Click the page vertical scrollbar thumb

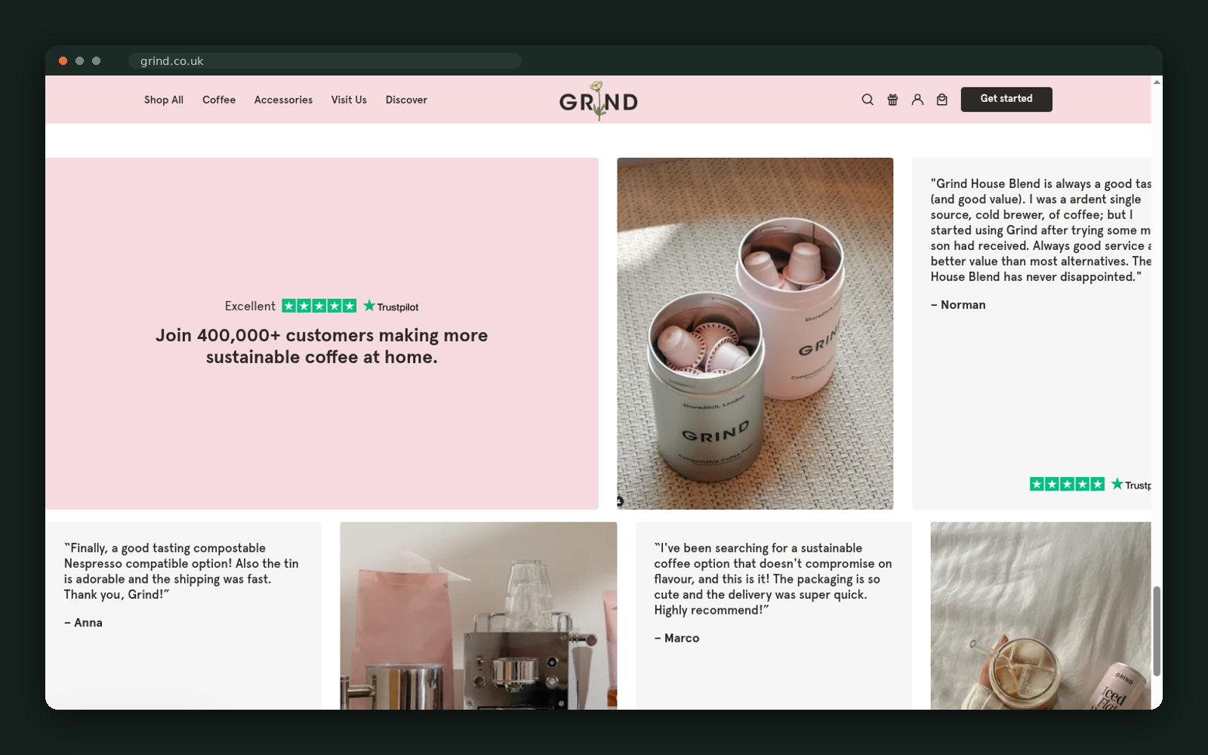1157,631
